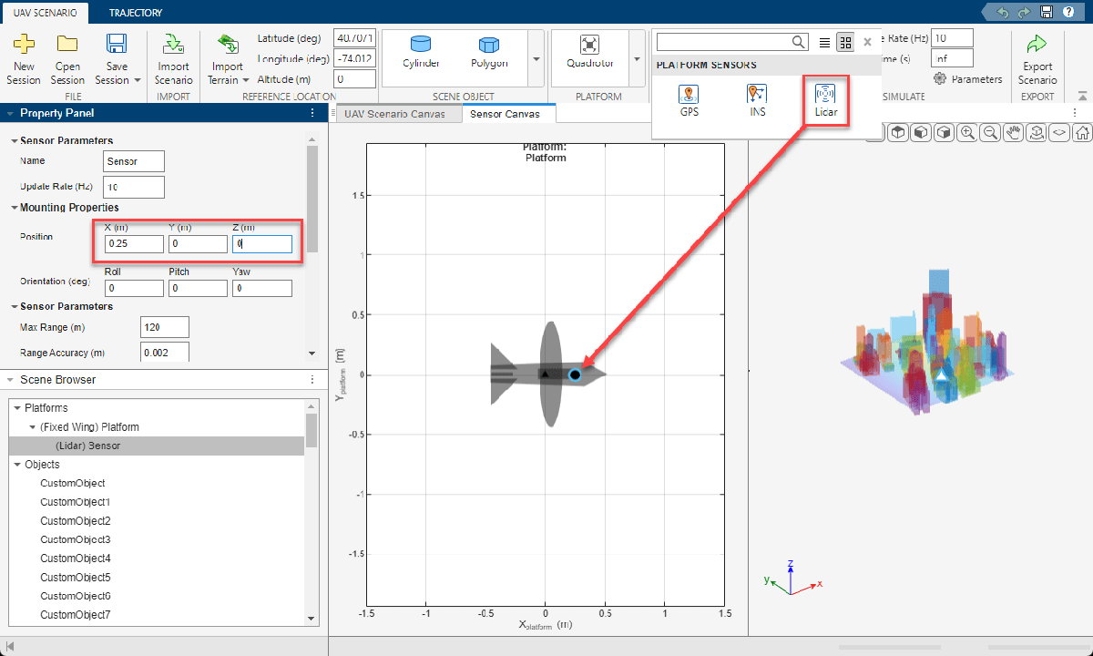Open the UAV Scenario Canvas tab
This screenshot has height=656, width=1093.
pos(397,113)
